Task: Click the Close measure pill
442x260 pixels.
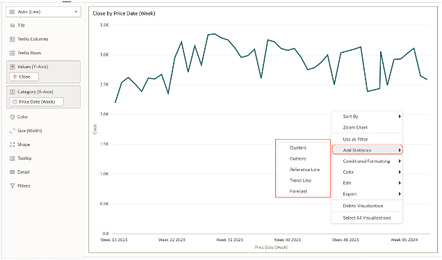Action: click(24, 76)
